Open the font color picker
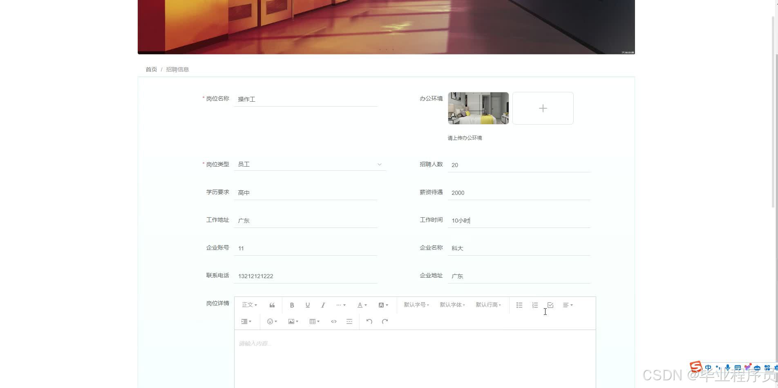 tap(362, 305)
